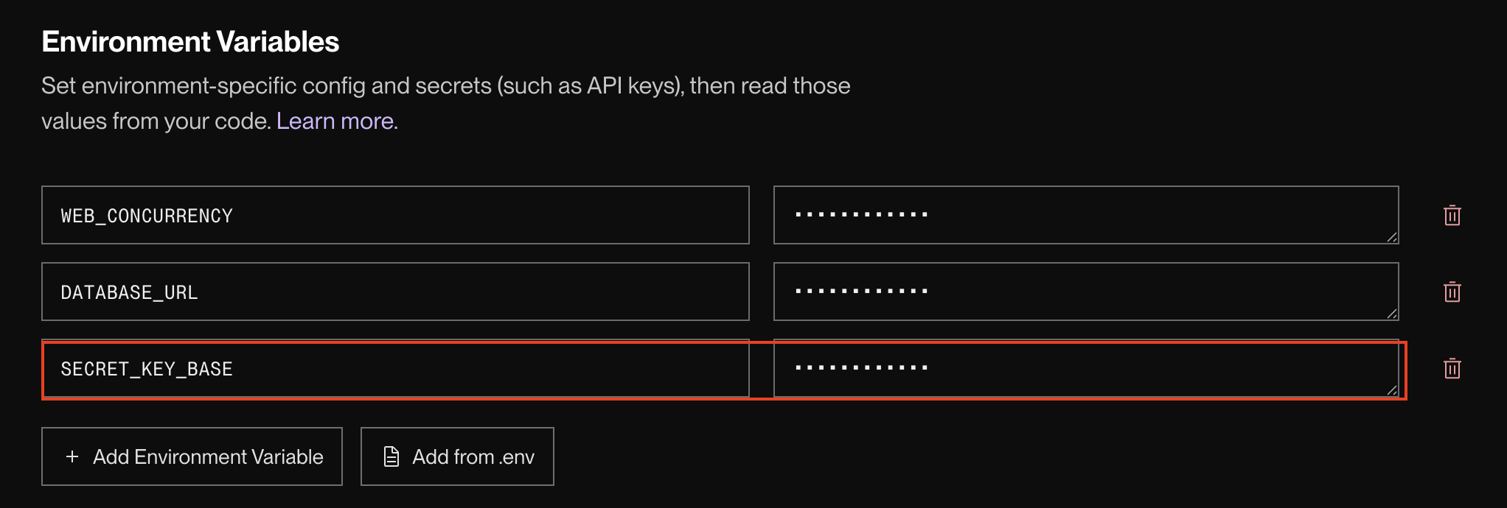Image resolution: width=1507 pixels, height=508 pixels.
Task: Remove SECRET_KEY_BASE using its trash icon
Action: click(x=1452, y=369)
